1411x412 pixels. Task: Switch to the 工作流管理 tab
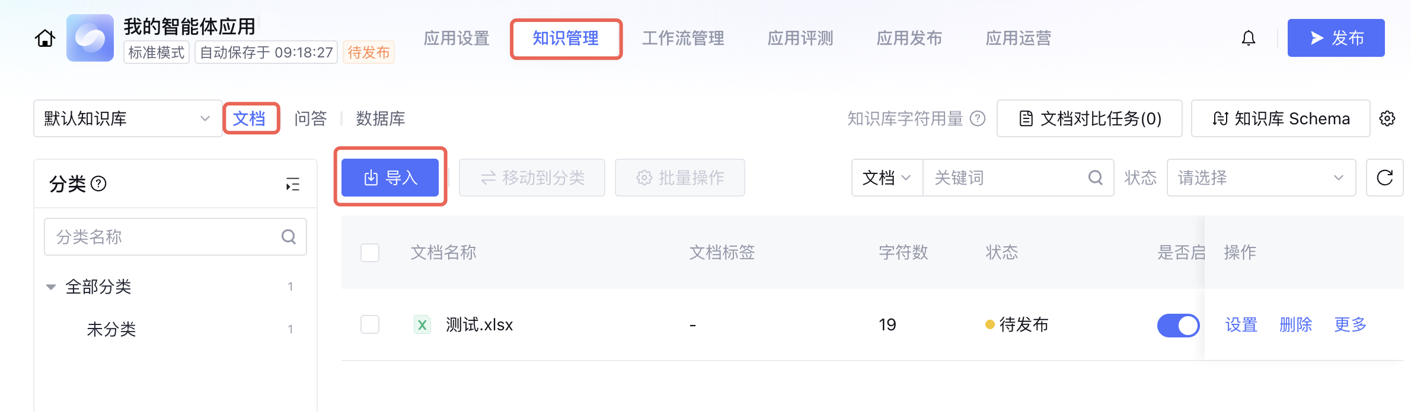[x=683, y=38]
